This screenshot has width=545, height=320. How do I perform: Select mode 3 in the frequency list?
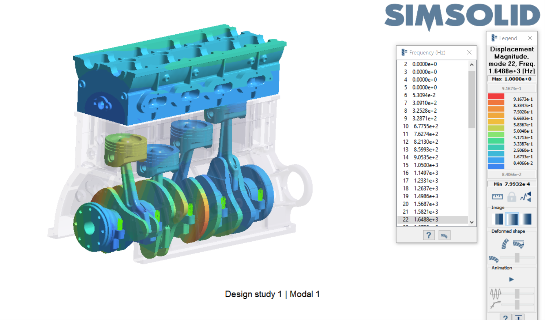point(432,72)
